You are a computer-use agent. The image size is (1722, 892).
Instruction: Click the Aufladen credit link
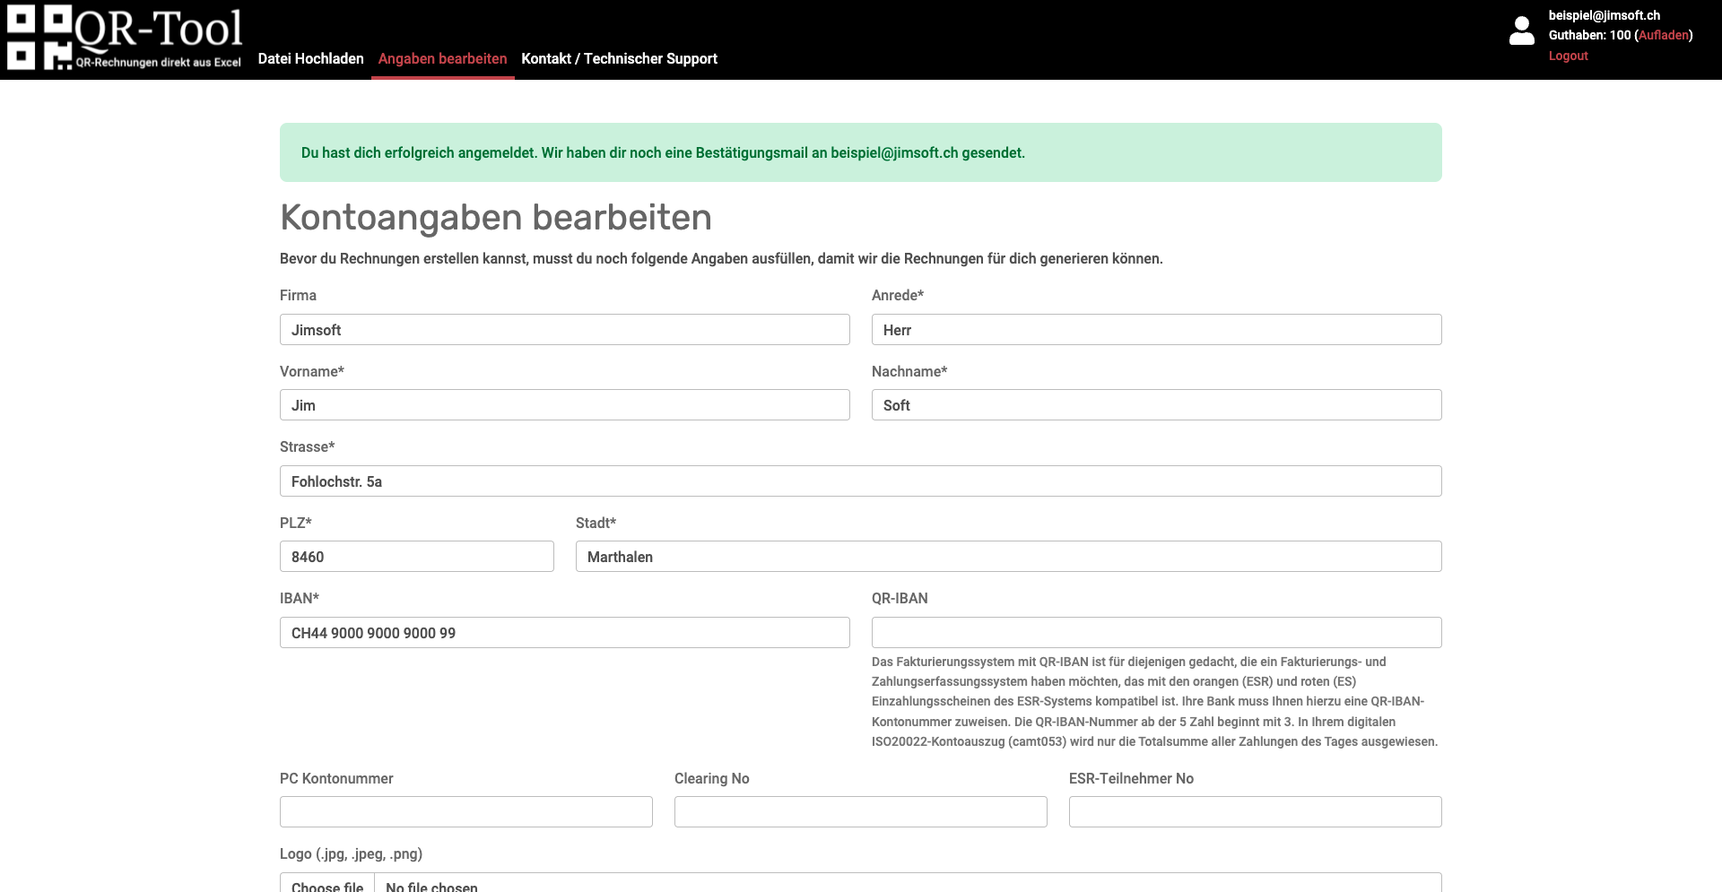[1664, 35]
